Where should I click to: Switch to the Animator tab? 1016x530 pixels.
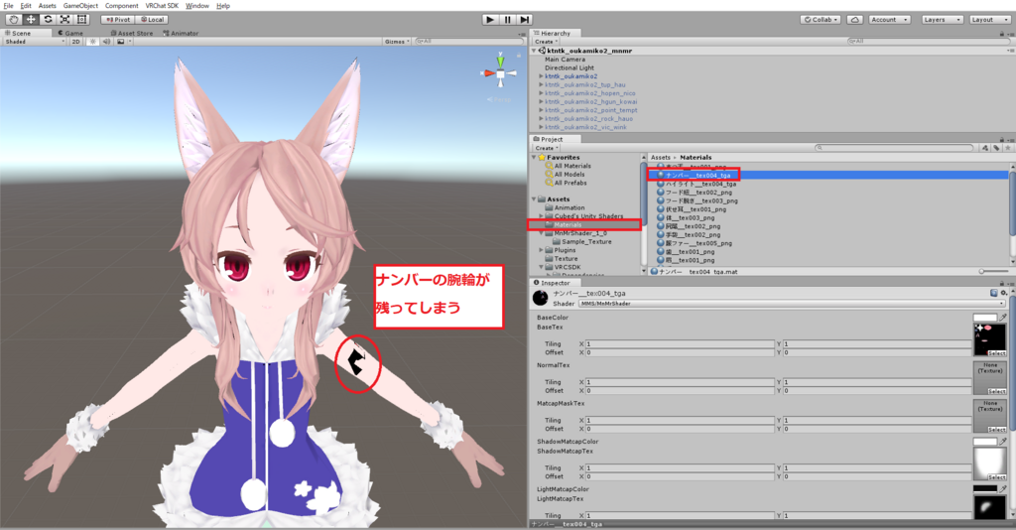[x=181, y=33]
